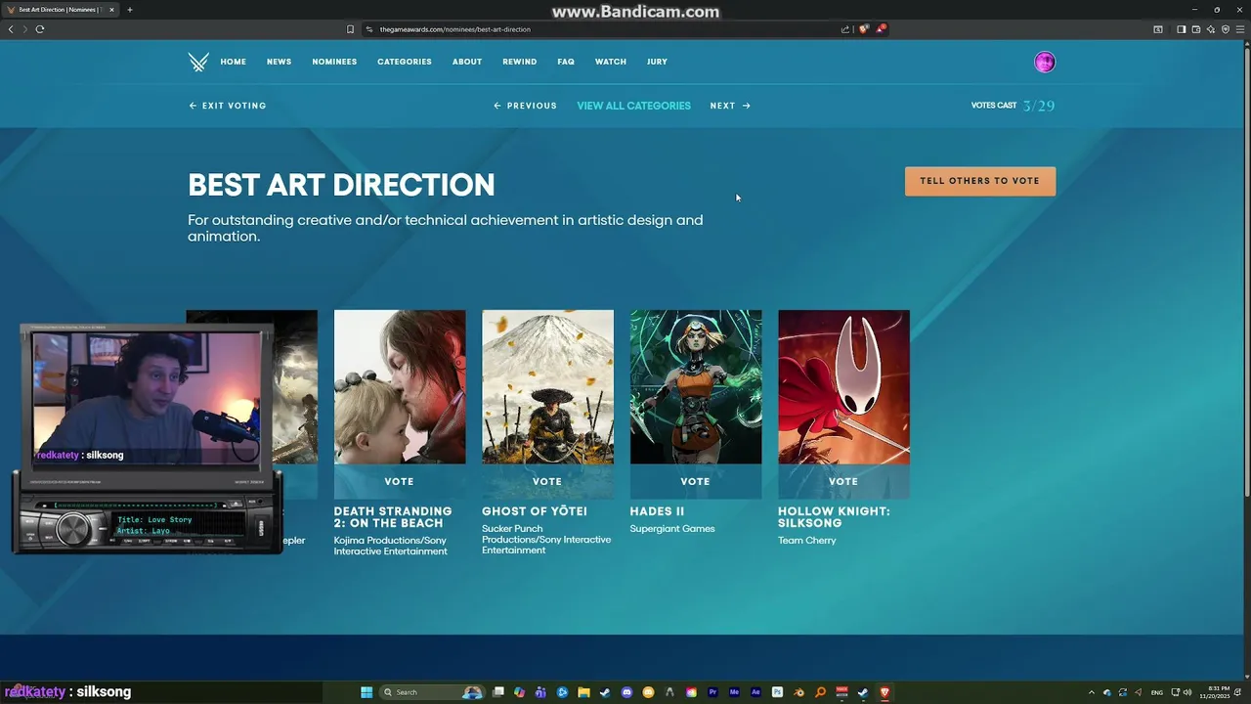The image size is (1251, 704).
Task: Click Tell Others To Vote button
Action: tap(980, 181)
